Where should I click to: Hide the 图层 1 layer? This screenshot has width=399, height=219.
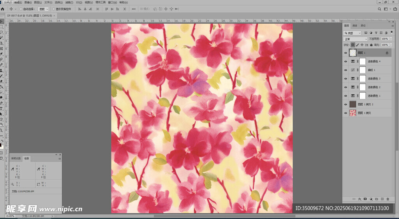point(346,53)
